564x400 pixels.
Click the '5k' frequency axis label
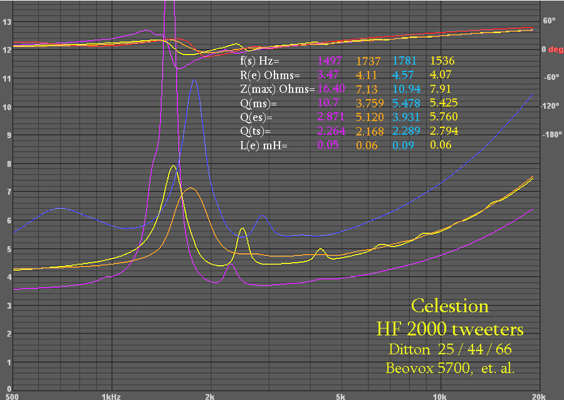coord(341,396)
